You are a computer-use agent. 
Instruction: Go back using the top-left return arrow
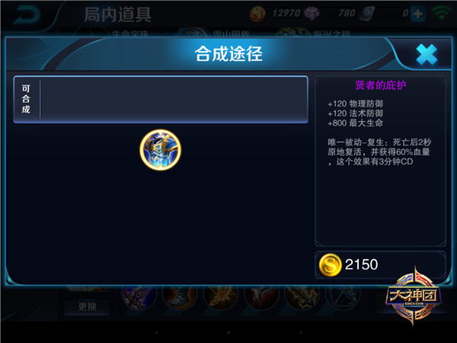(x=27, y=15)
